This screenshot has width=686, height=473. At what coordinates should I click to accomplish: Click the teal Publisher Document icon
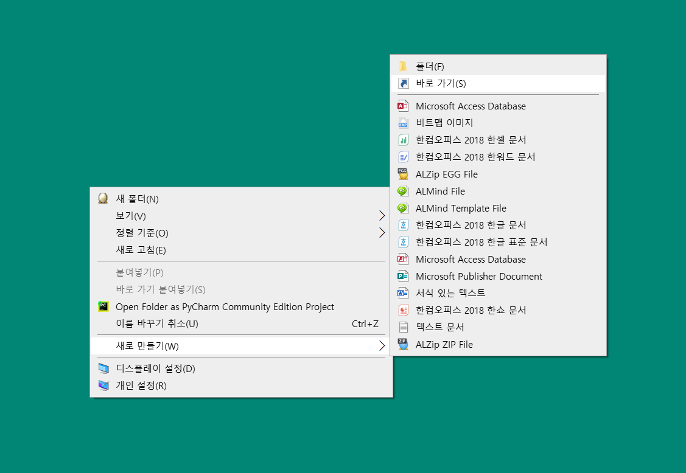[x=403, y=276]
